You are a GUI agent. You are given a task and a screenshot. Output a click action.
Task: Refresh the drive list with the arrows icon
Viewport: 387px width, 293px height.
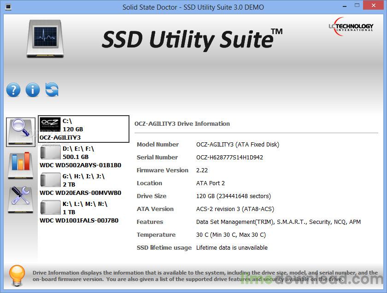pos(52,89)
